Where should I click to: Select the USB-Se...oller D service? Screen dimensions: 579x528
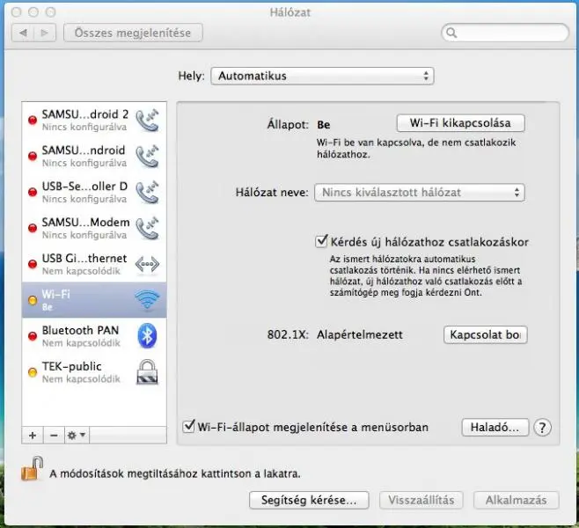(84, 192)
